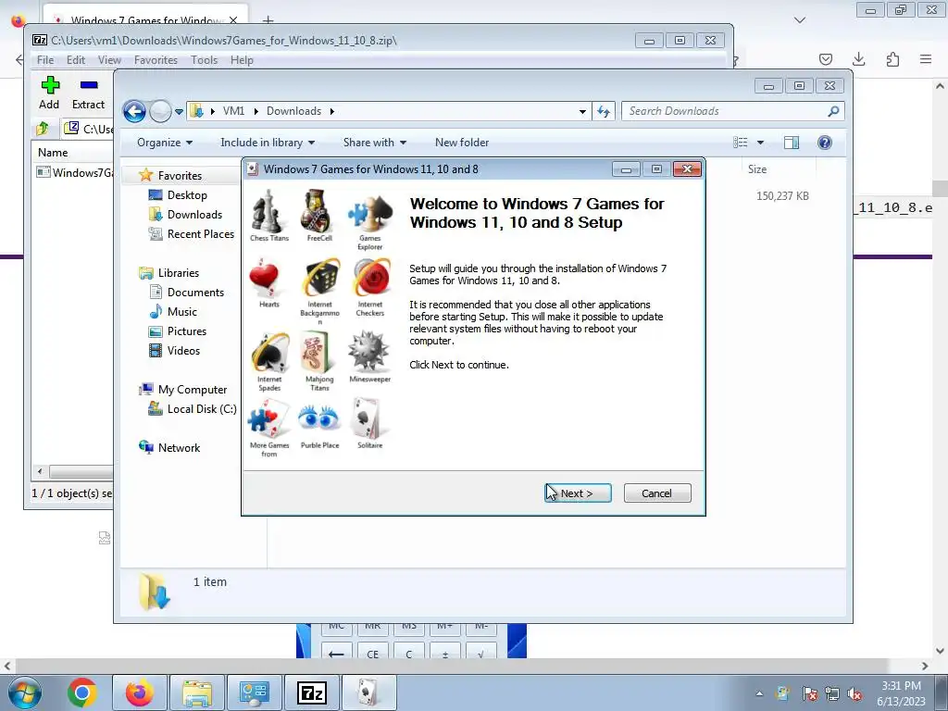The height and width of the screenshot is (711, 948).
Task: Click Downloads breadcrumb in address bar
Action: coord(293,111)
